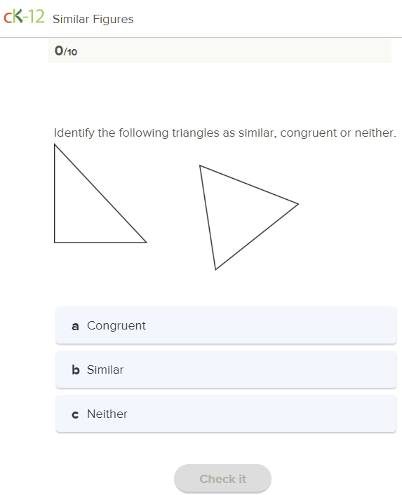
Task: Click the letter c option label
Action: (x=75, y=414)
